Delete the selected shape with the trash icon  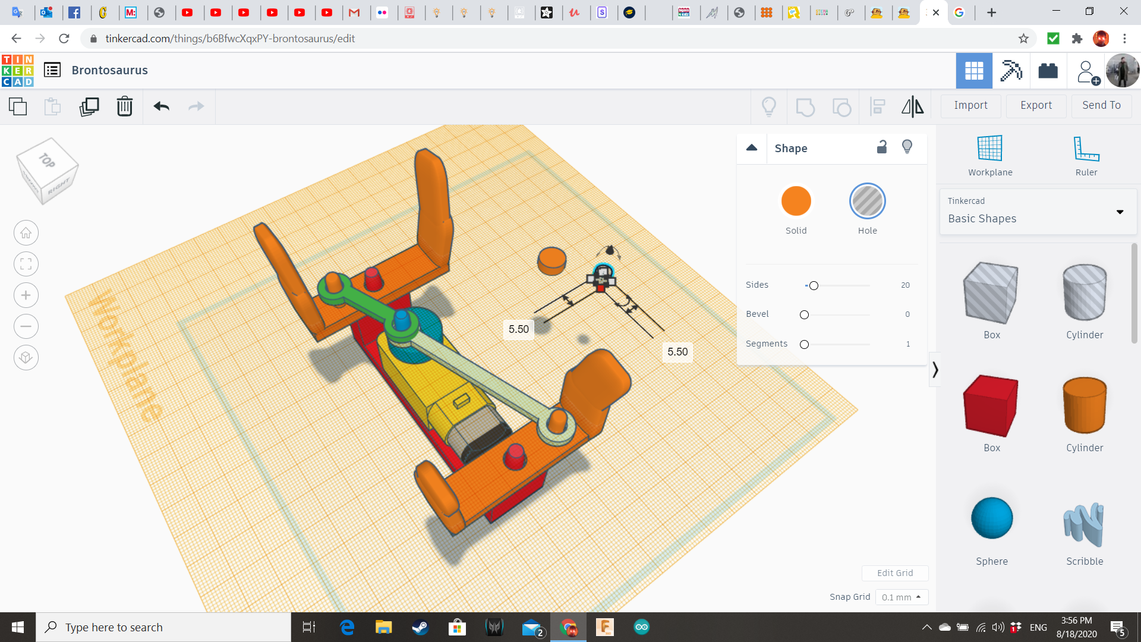coord(124,106)
